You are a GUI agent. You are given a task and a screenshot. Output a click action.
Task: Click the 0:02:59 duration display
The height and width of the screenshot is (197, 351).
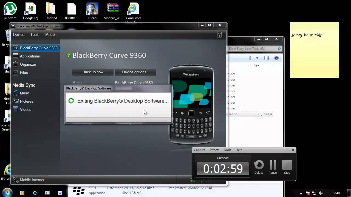[x=223, y=169]
